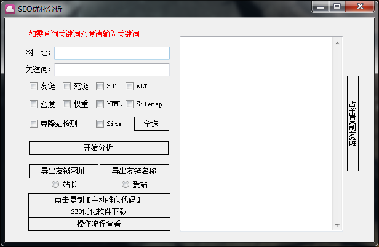Toggle the 克隆站检测 checkbox
This screenshot has height=247, width=379.
click(x=34, y=123)
